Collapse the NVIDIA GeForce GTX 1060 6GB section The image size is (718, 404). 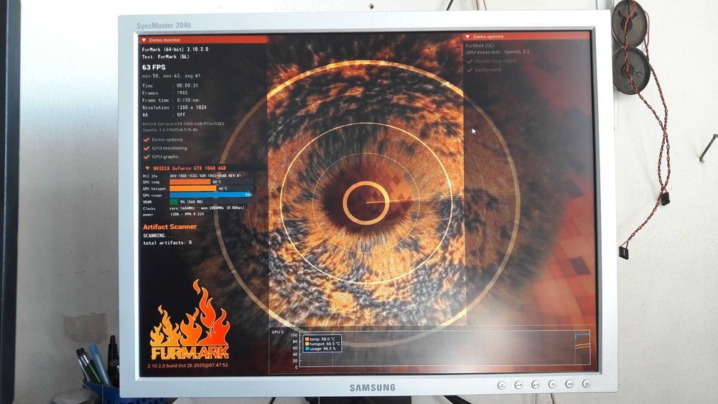click(147, 169)
